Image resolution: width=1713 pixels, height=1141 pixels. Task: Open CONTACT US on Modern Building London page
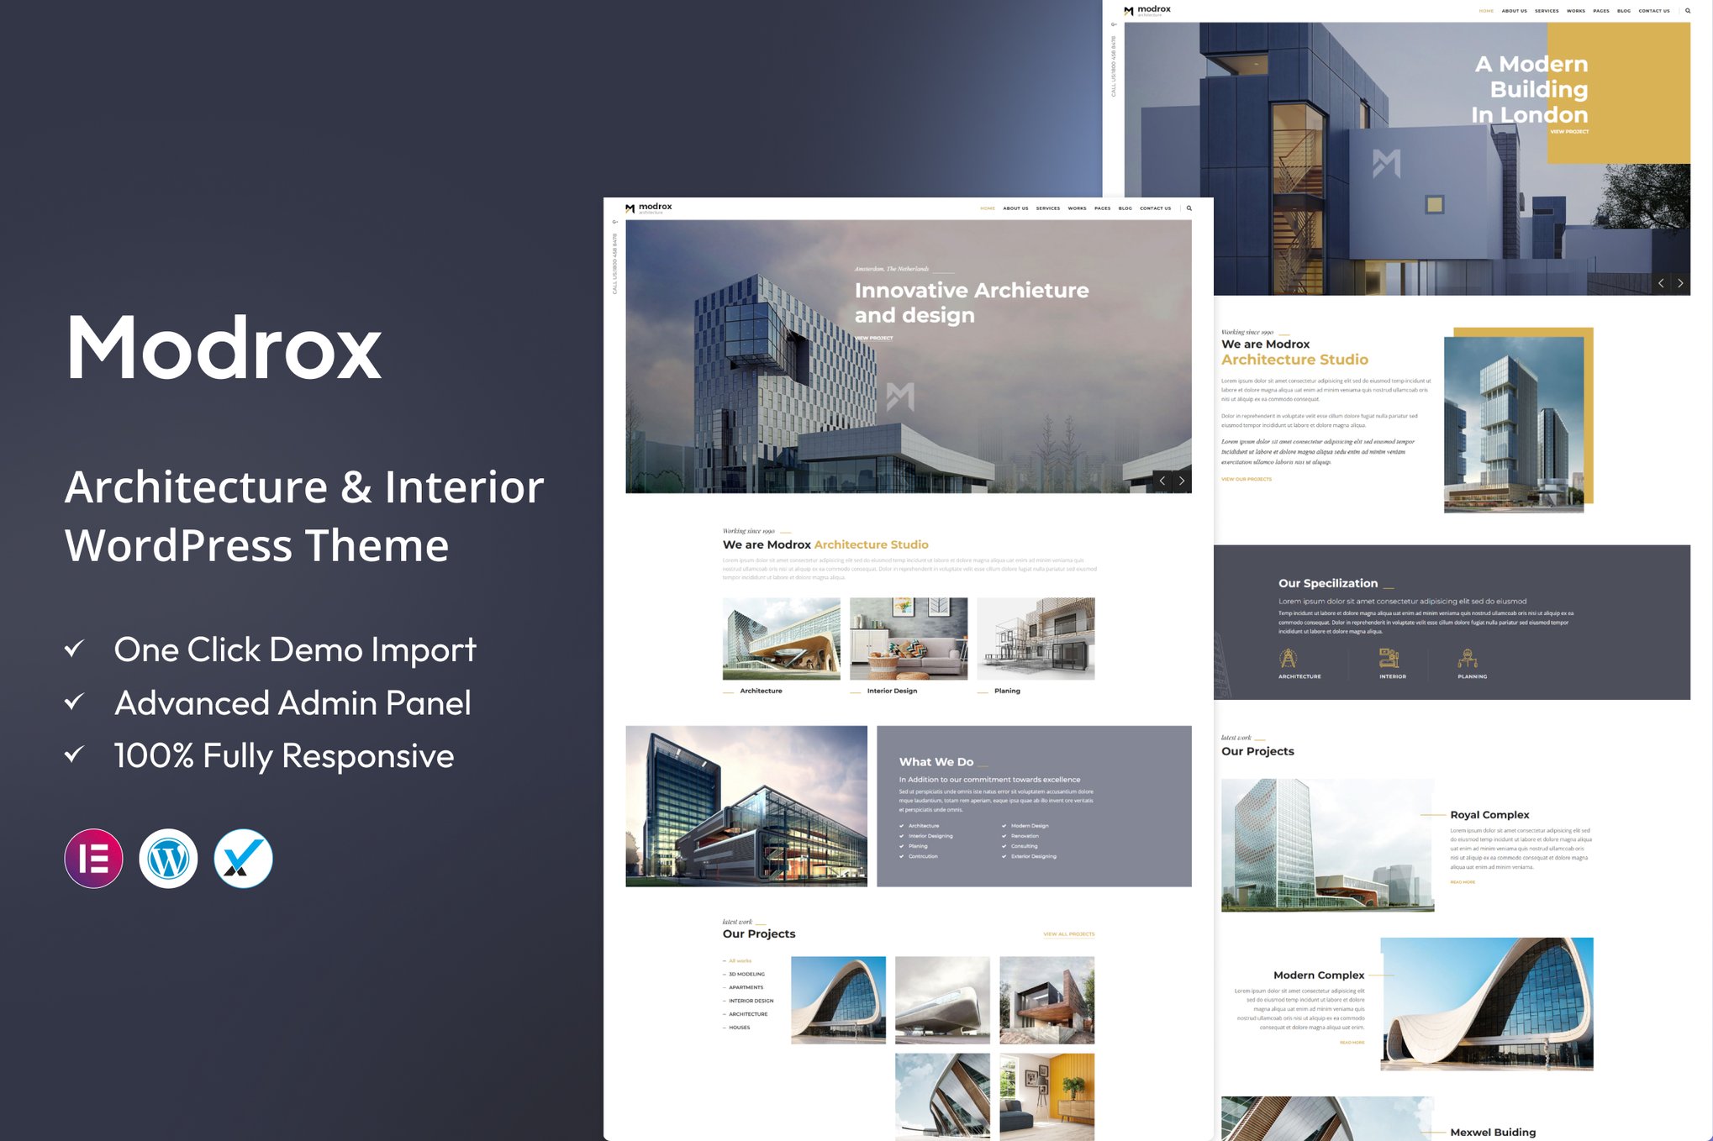pyautogui.click(x=1654, y=11)
